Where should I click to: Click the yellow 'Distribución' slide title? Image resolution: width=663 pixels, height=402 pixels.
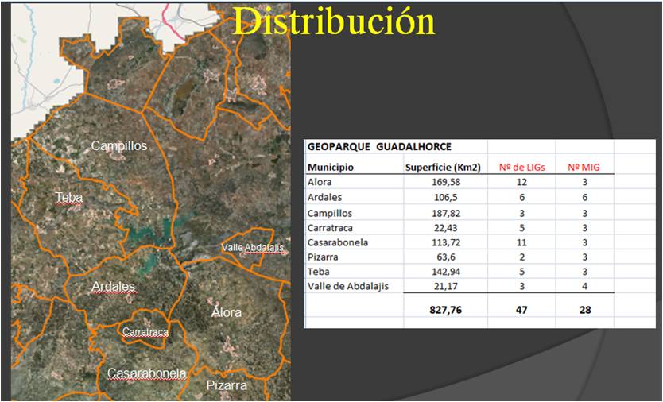334,21
